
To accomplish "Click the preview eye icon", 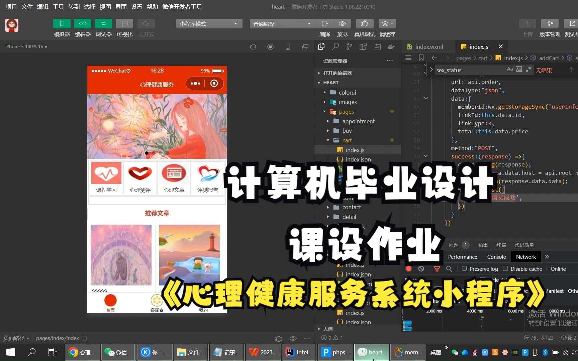I will [342, 23].
